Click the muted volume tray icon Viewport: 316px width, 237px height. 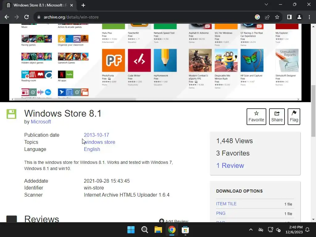click(x=278, y=230)
